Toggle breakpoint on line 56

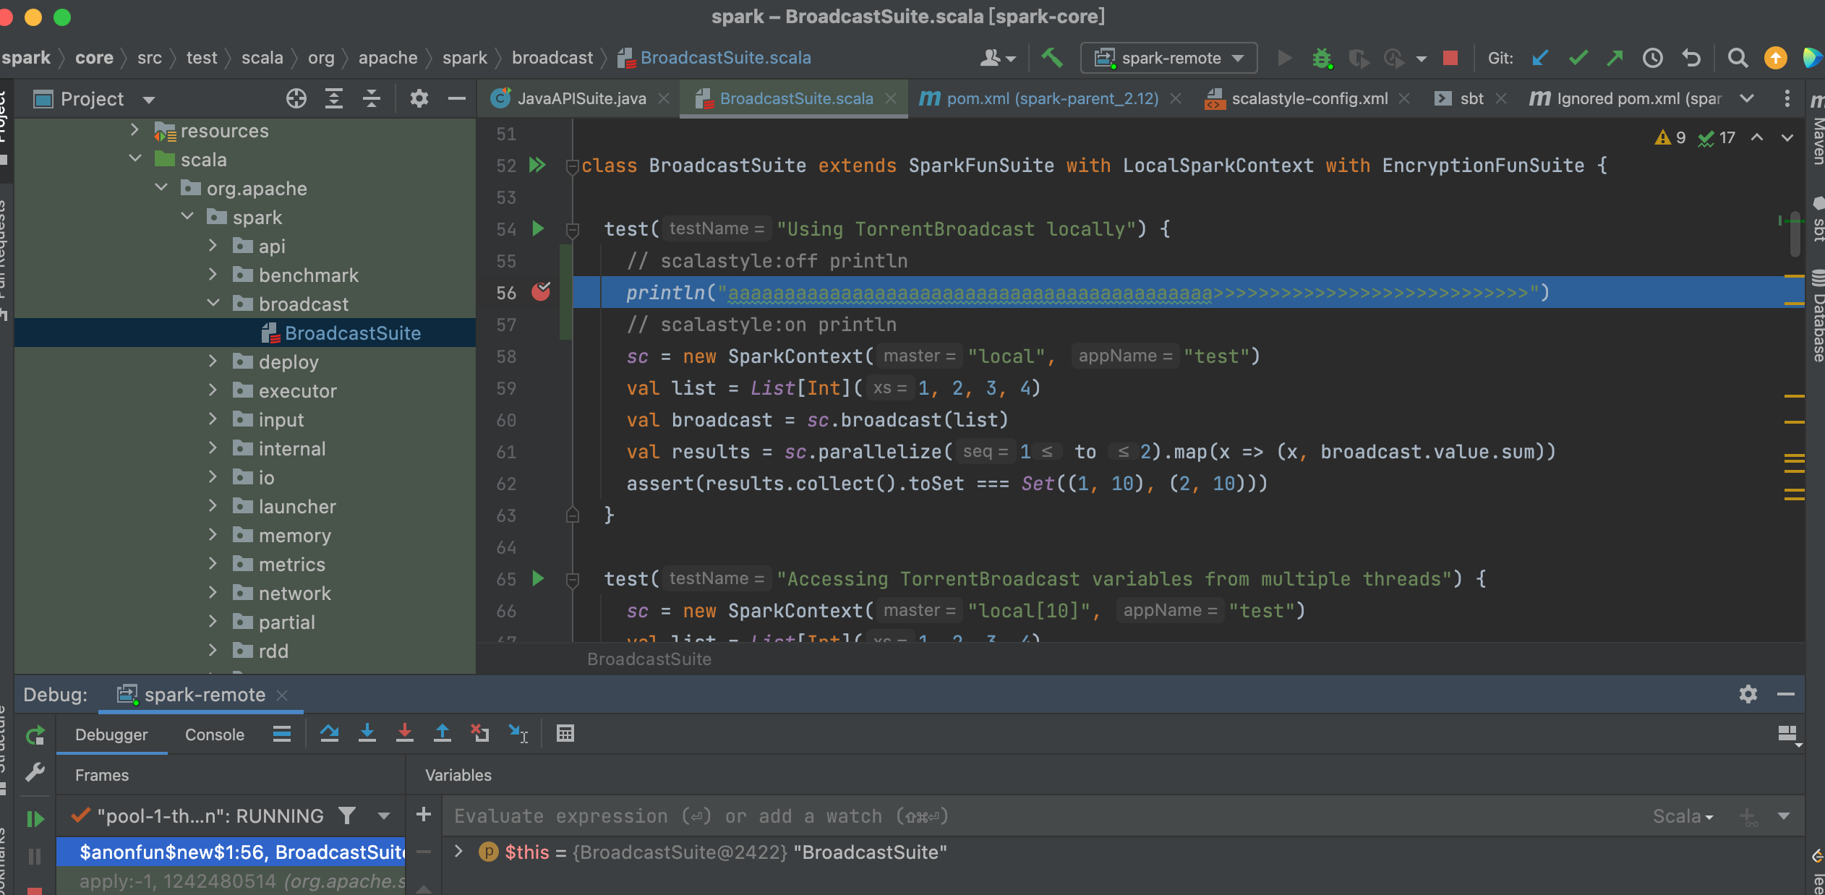click(541, 292)
